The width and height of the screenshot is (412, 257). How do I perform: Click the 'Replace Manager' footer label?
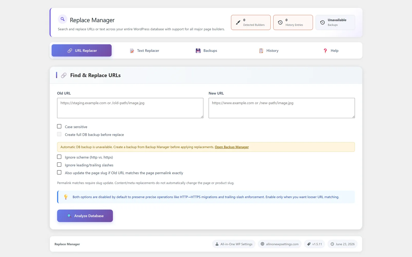tap(67, 244)
